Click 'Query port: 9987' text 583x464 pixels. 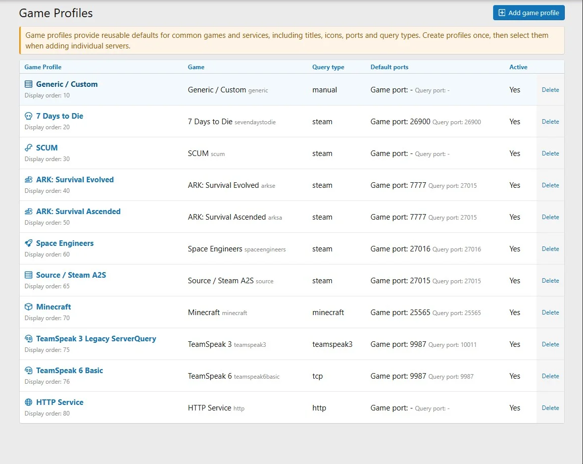pos(451,376)
